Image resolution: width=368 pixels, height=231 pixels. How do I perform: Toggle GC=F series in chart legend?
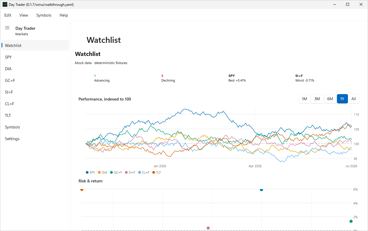[x=116, y=172]
